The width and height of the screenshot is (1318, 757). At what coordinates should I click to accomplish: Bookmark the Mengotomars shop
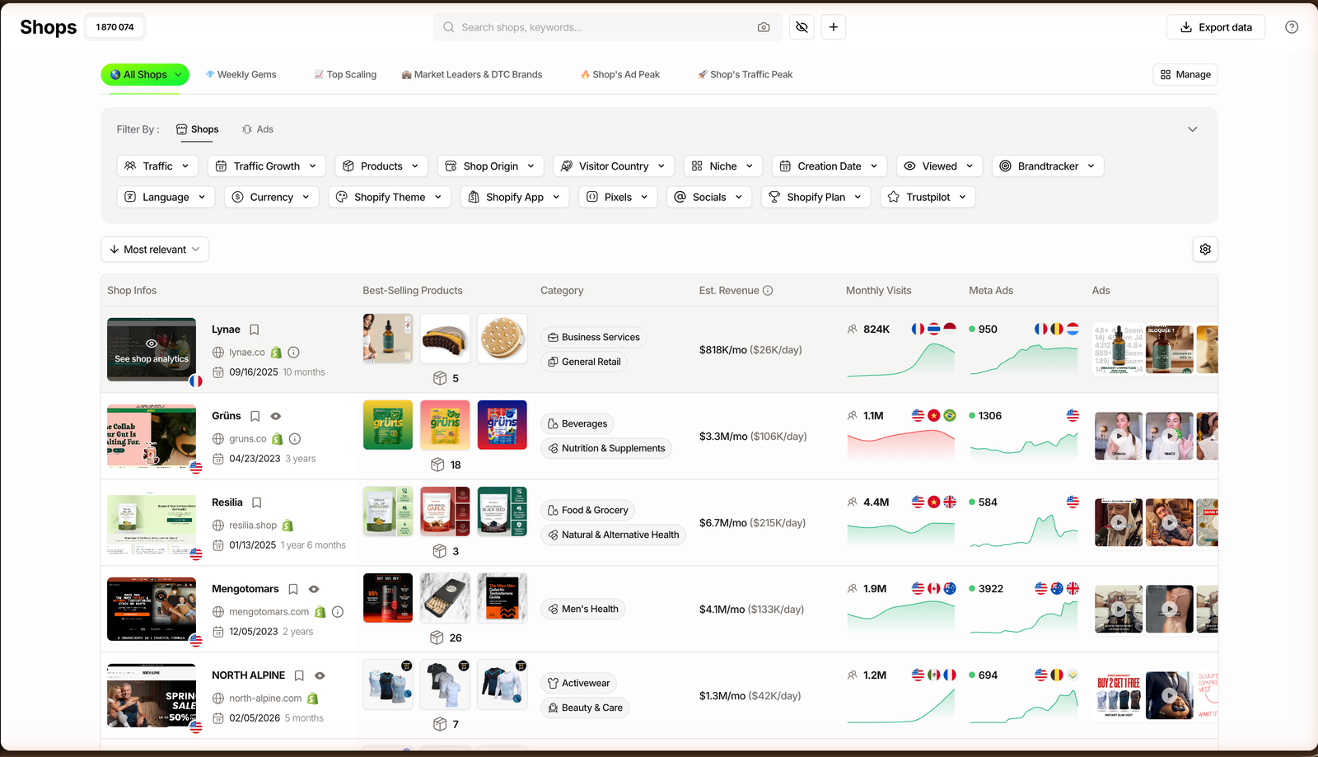[293, 589]
